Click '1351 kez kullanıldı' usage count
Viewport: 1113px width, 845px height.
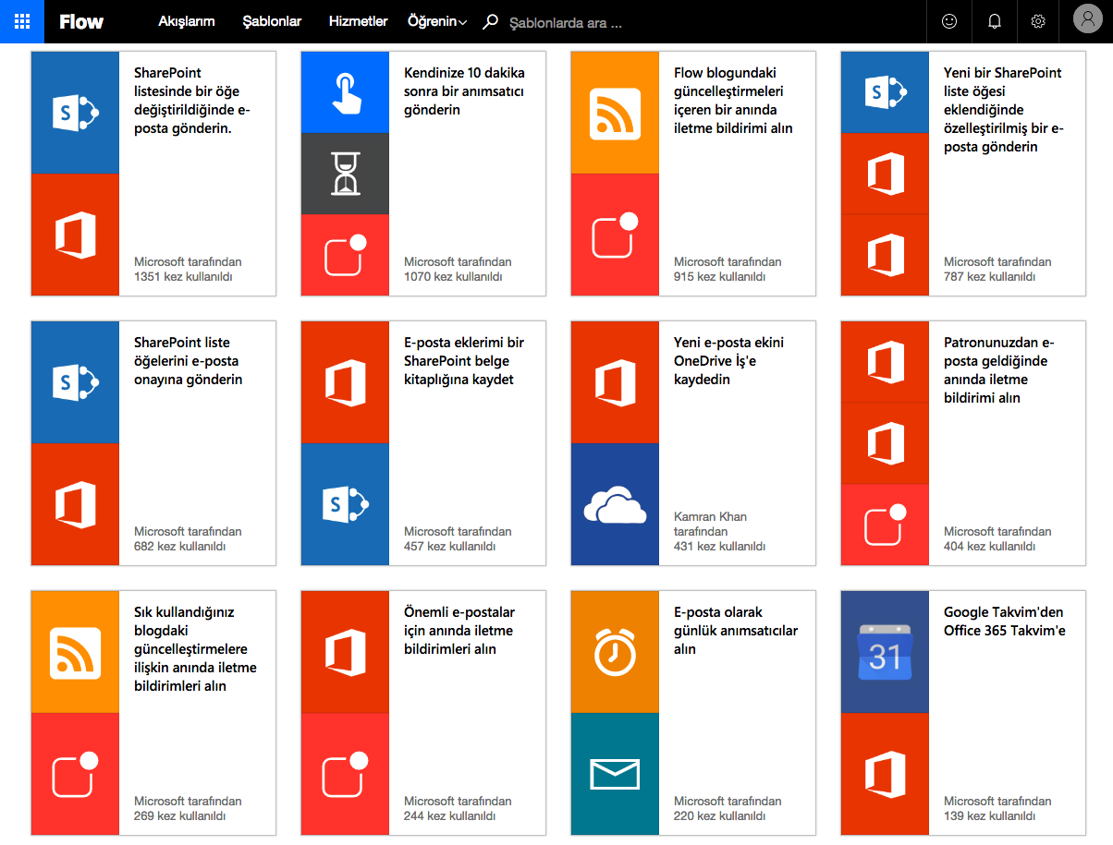click(x=183, y=277)
